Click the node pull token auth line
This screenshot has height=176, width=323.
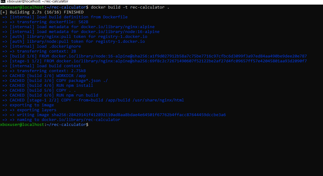coord(77,42)
